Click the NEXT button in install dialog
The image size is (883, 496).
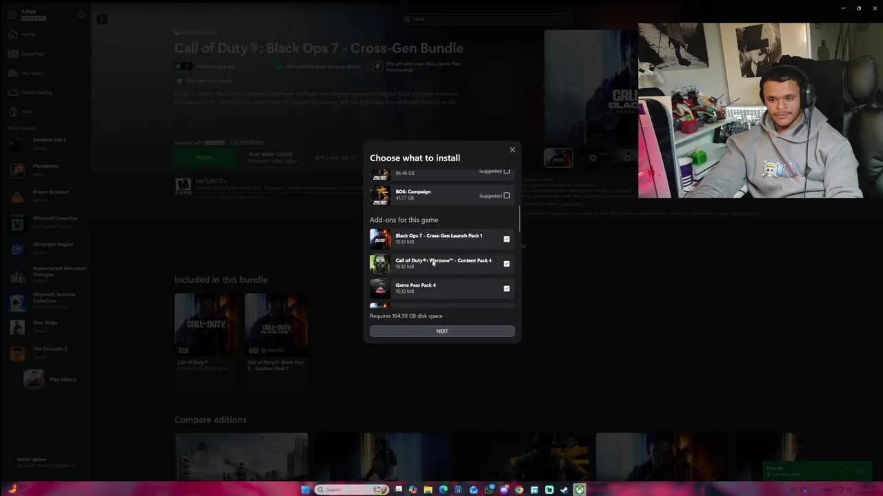[442, 331]
